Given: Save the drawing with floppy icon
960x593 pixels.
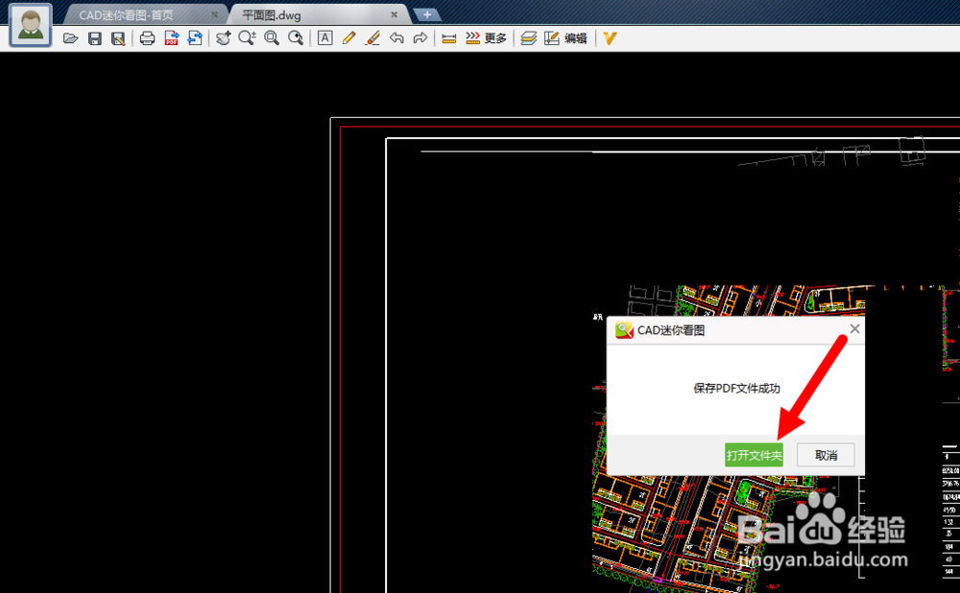Looking at the screenshot, I should click(94, 38).
